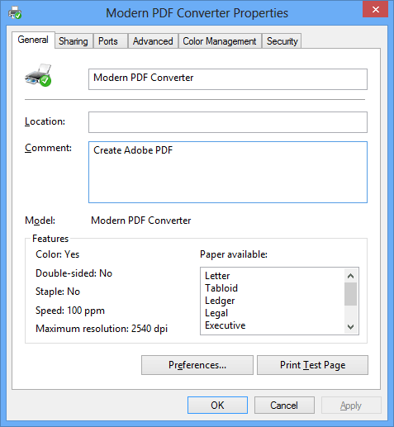Select the Security tab

click(282, 41)
